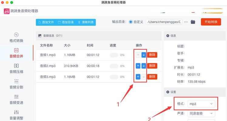The height and width of the screenshot is (121, 227).
Task: Click the 大小 column header
Action: click(x=67, y=45)
